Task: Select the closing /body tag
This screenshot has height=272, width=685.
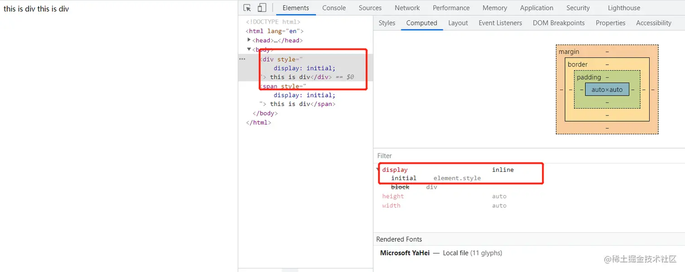Action: point(265,113)
